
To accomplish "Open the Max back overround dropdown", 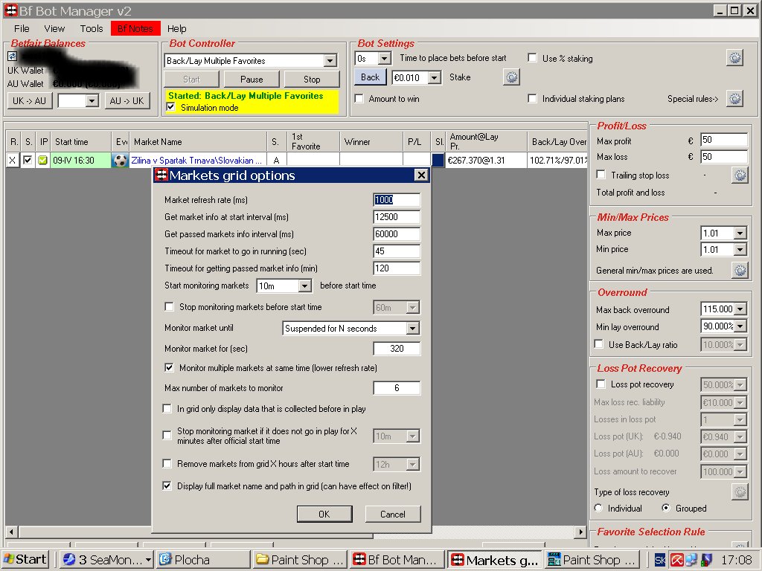I will (x=740, y=309).
